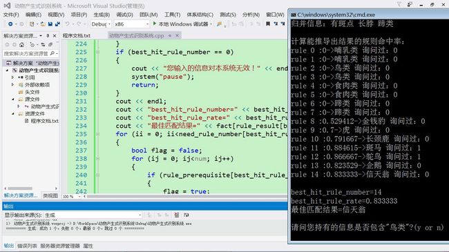449x252 pixels.
Task: Expand the 外部依赖项 node
Action: pos(12,85)
